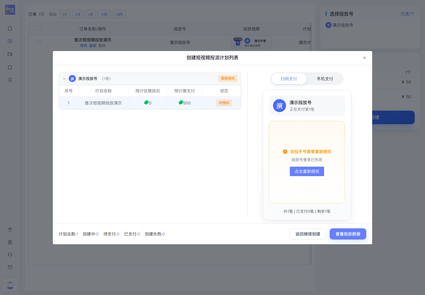Viewport: 425px width, 295px height.
Task: Click the power icon in sidebar
Action: coord(10,67)
